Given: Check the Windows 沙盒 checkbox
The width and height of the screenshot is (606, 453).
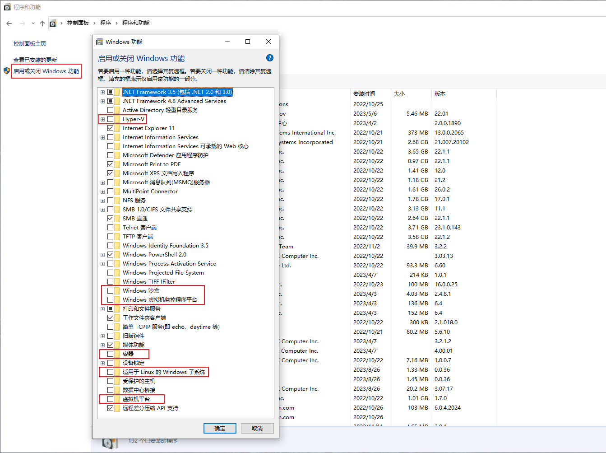Looking at the screenshot, I should [110, 291].
